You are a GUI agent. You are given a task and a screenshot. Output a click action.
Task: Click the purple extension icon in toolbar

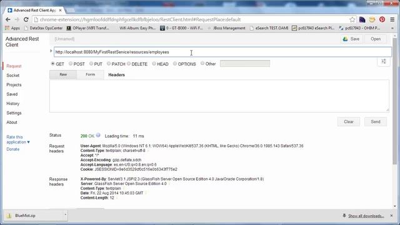362,19
